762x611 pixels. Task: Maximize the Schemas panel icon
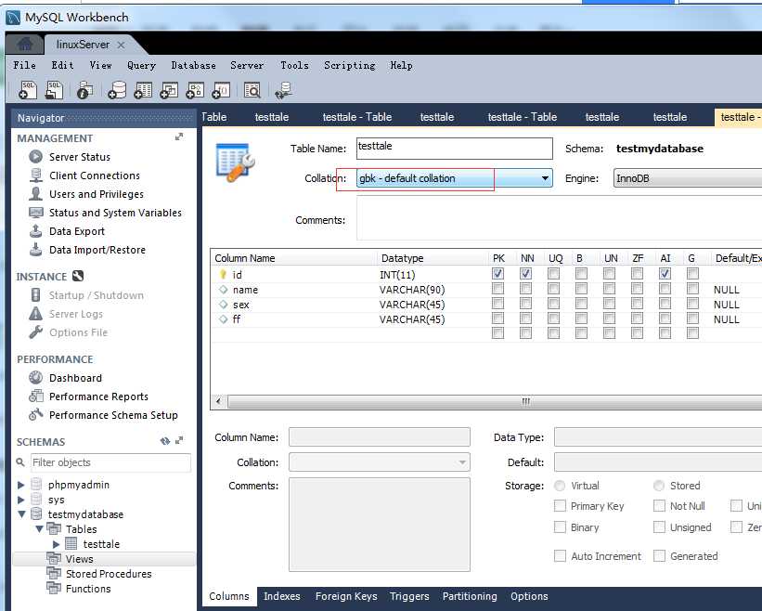coord(179,440)
